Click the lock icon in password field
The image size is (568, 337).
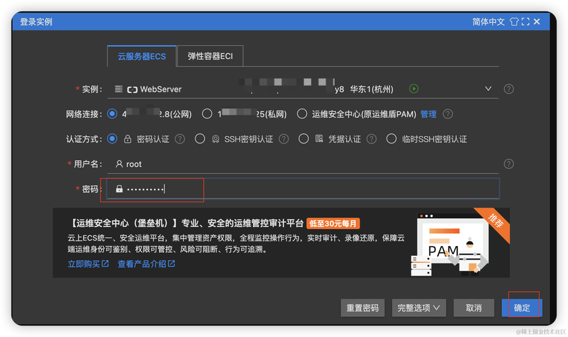(x=119, y=189)
